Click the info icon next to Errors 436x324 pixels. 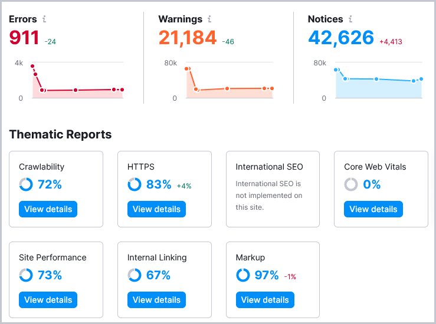pos(44,19)
